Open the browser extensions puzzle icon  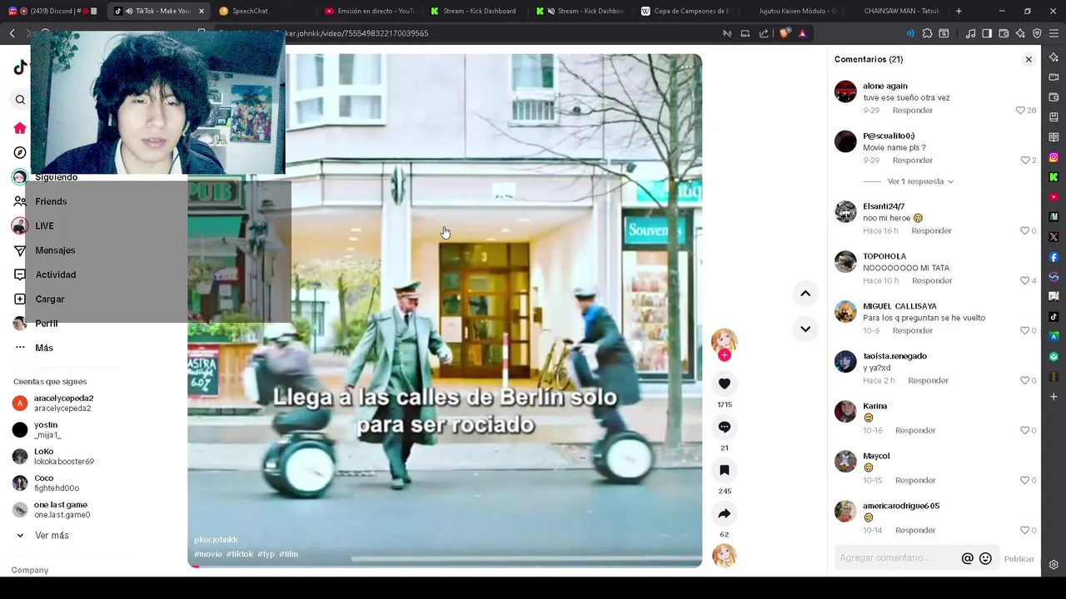tap(927, 33)
